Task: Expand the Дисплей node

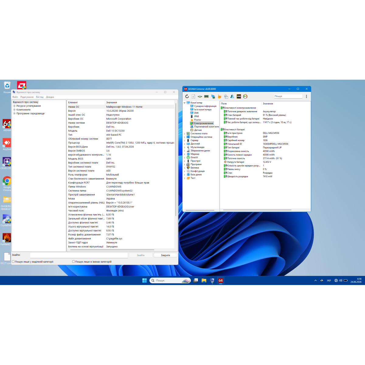Action: (x=184, y=144)
